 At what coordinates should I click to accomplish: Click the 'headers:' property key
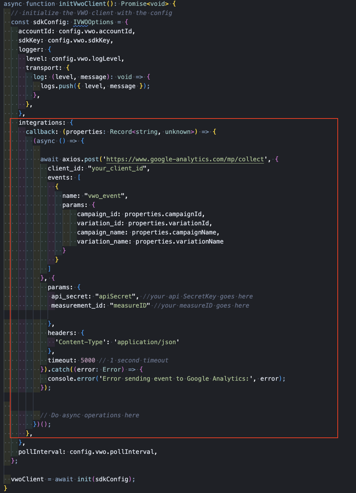coord(62,333)
